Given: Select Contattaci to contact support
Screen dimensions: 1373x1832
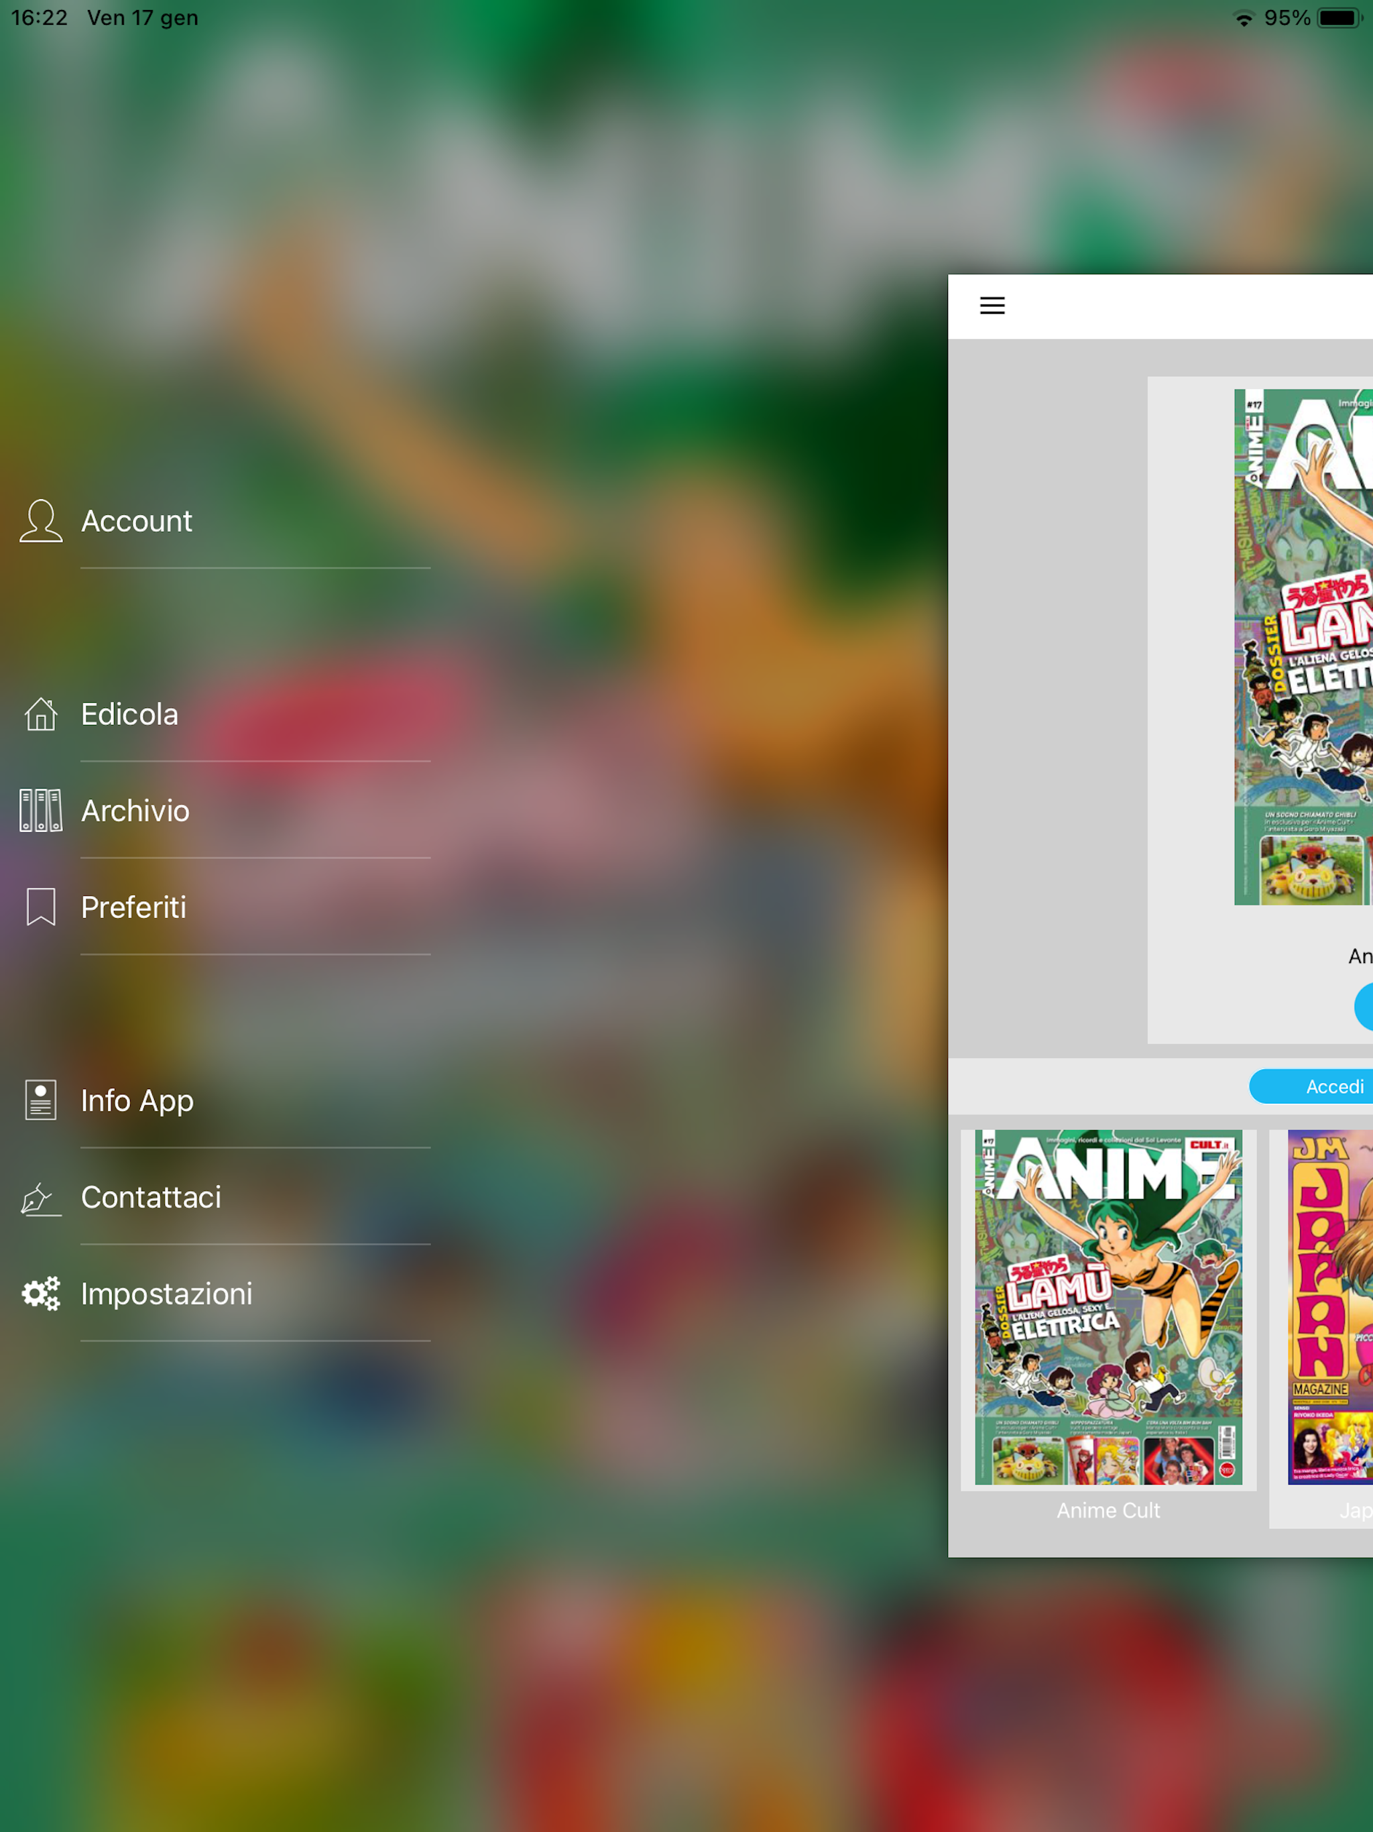Looking at the screenshot, I should (152, 1197).
